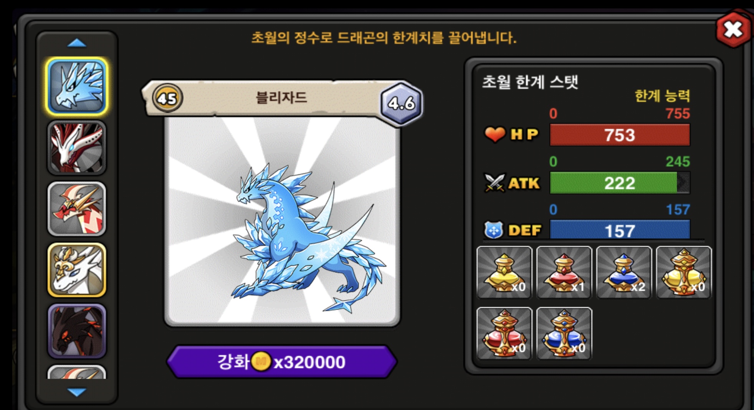Pick the white gold-framed dragon portrait
Screen dimensions: 754x410
[x=77, y=270]
